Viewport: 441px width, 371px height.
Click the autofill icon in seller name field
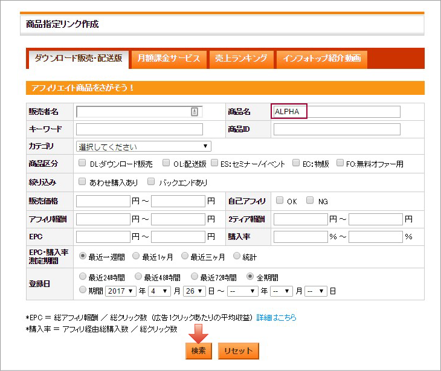(x=195, y=112)
